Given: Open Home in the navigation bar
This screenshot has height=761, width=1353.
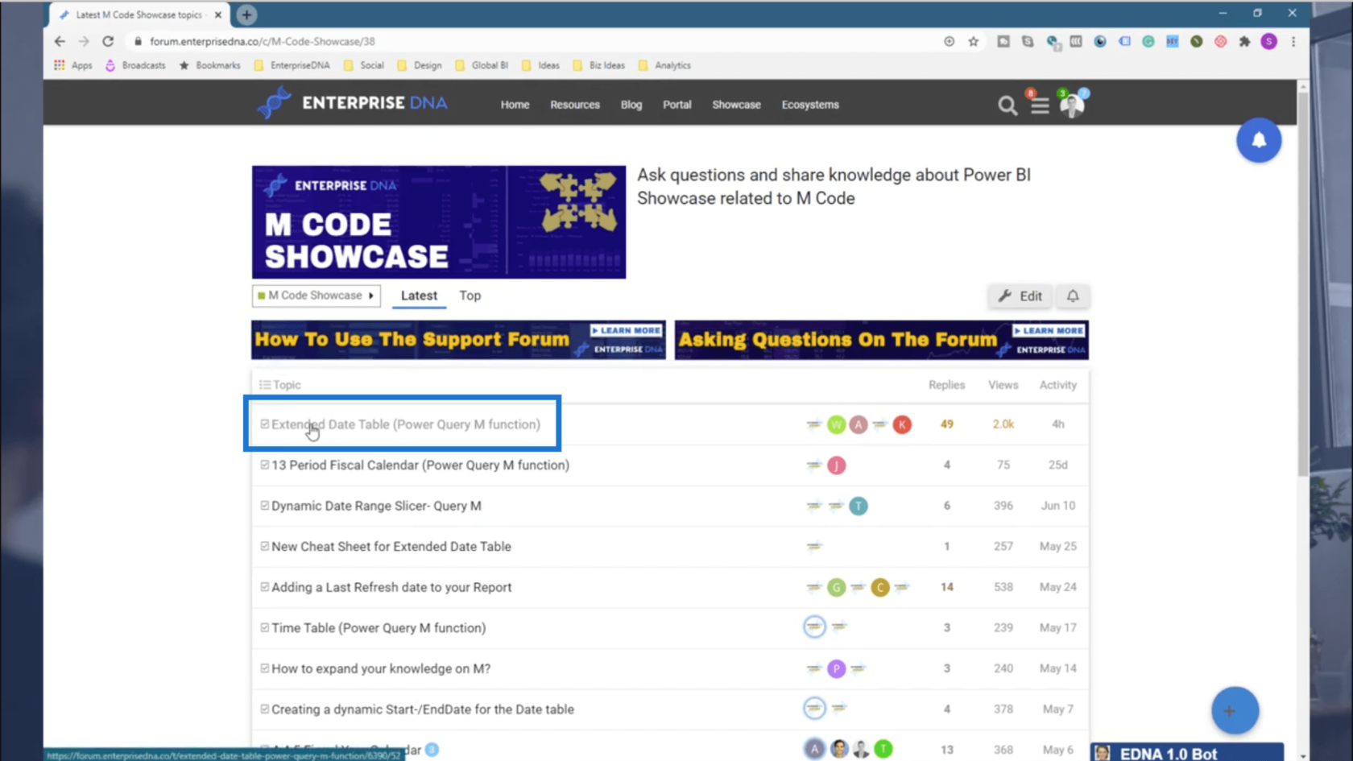Looking at the screenshot, I should tap(515, 105).
